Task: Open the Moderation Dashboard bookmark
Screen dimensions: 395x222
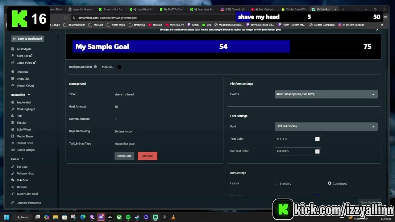Action: click(228, 25)
